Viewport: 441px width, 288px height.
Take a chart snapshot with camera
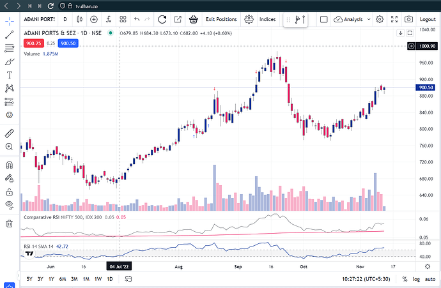click(408, 19)
